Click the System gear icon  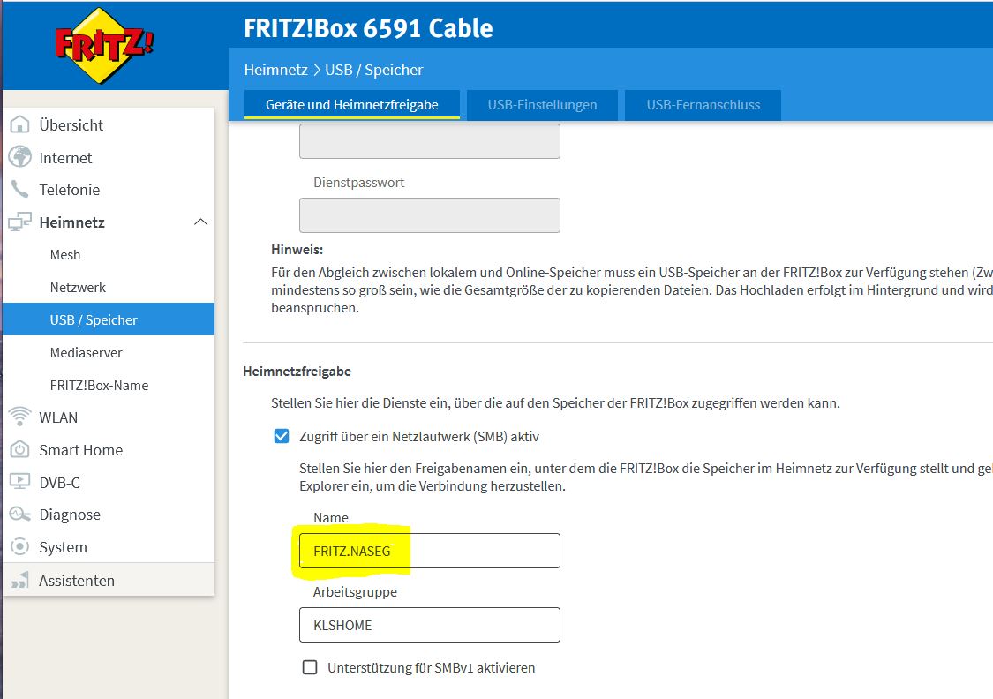pyautogui.click(x=19, y=546)
